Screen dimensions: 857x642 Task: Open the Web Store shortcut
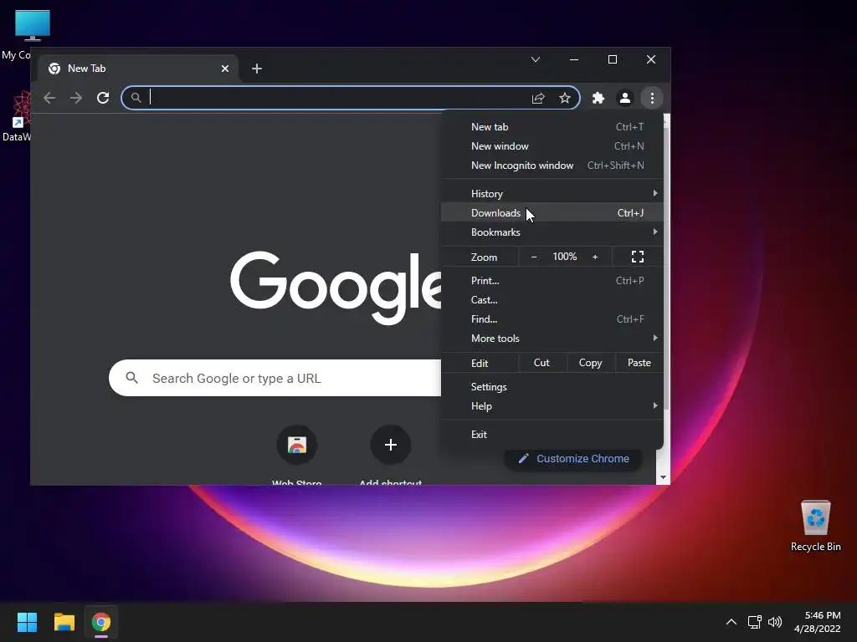(297, 445)
